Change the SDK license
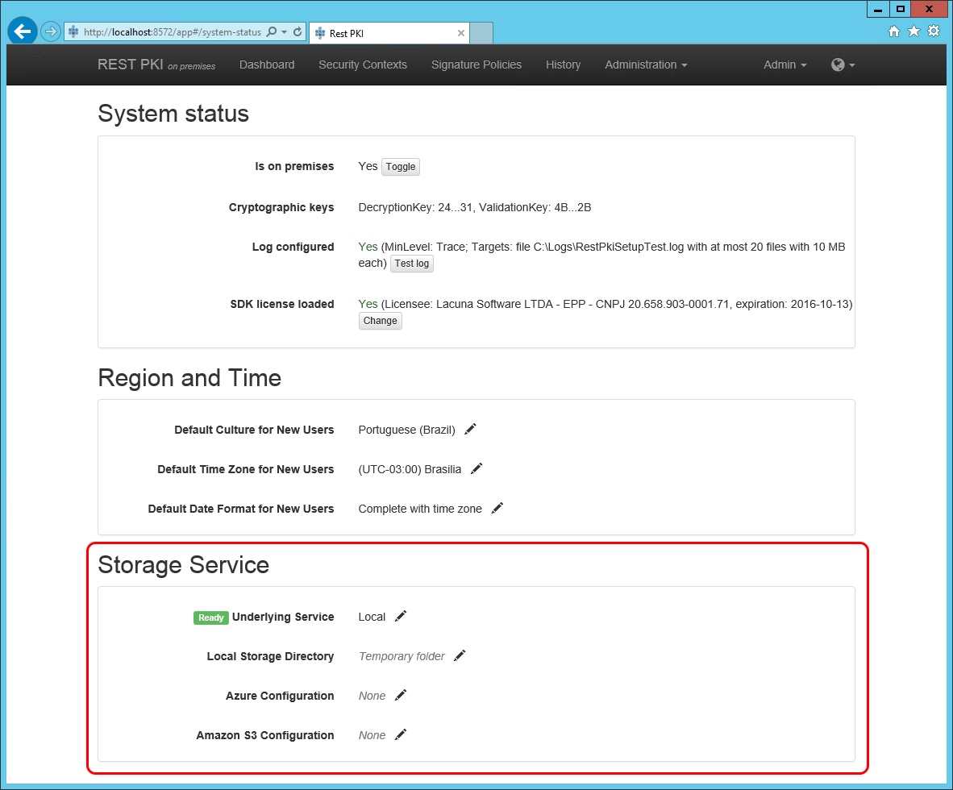This screenshot has width=953, height=790. pos(380,320)
